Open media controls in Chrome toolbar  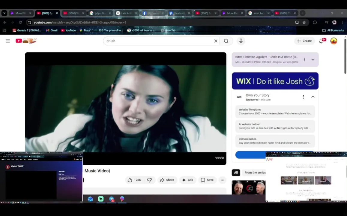tap(326, 22)
